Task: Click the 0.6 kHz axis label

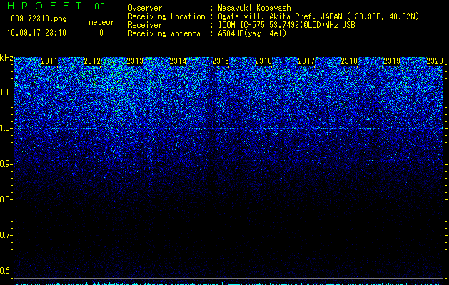Action: pos(6,271)
